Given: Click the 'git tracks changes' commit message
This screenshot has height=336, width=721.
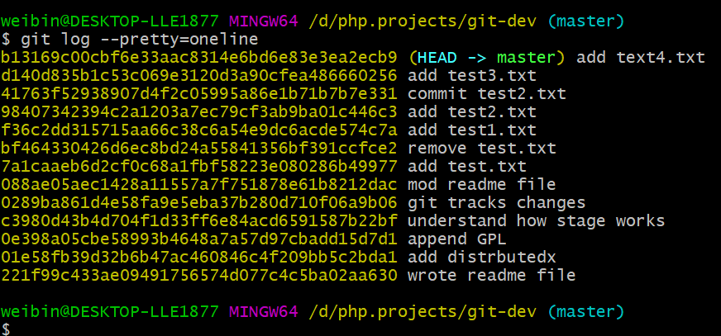Looking at the screenshot, I should (x=497, y=202).
